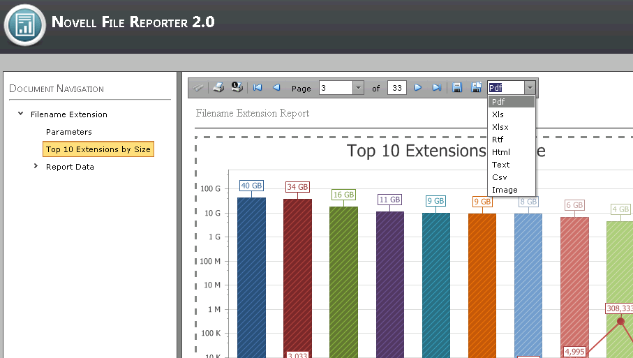Choose Xls export format
The width and height of the screenshot is (633, 358).
512,114
